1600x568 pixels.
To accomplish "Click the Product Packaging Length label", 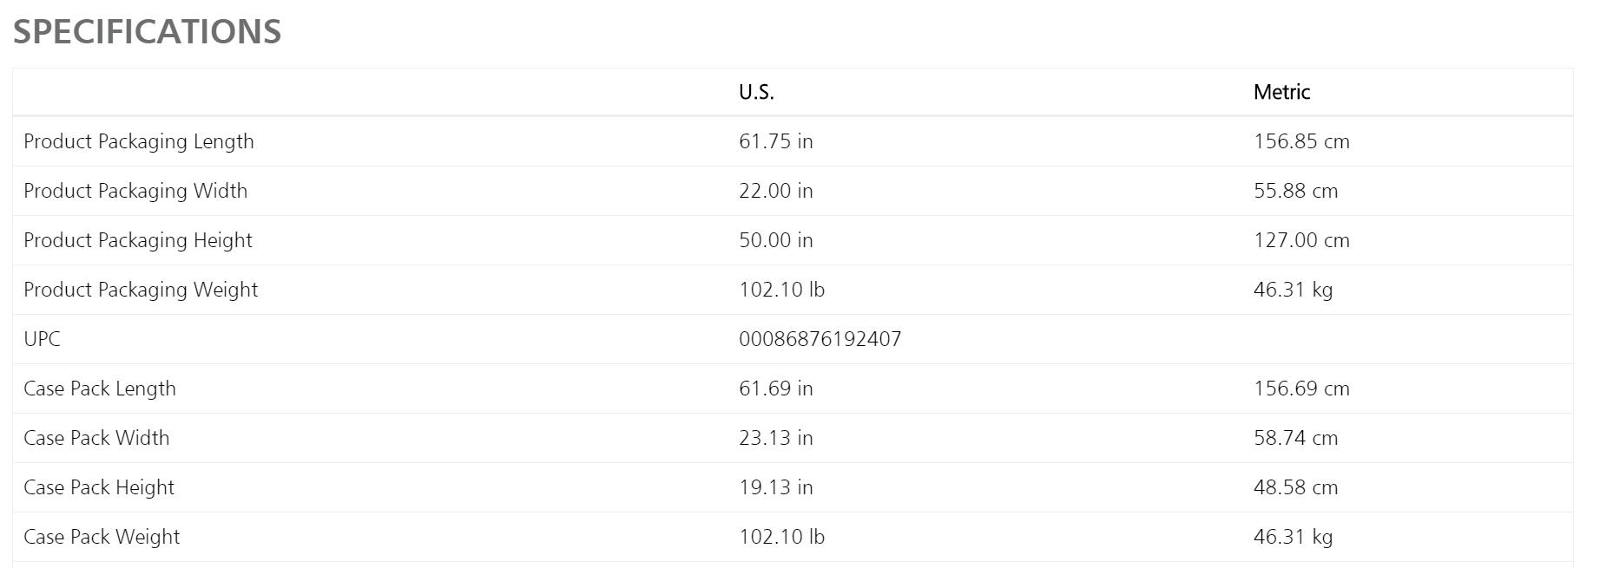I will (139, 141).
